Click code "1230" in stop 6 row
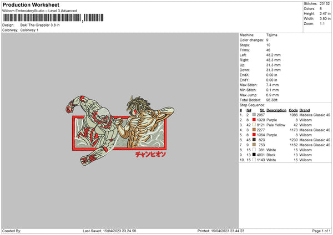This screenshot has width=333, height=235. tap(294, 140)
